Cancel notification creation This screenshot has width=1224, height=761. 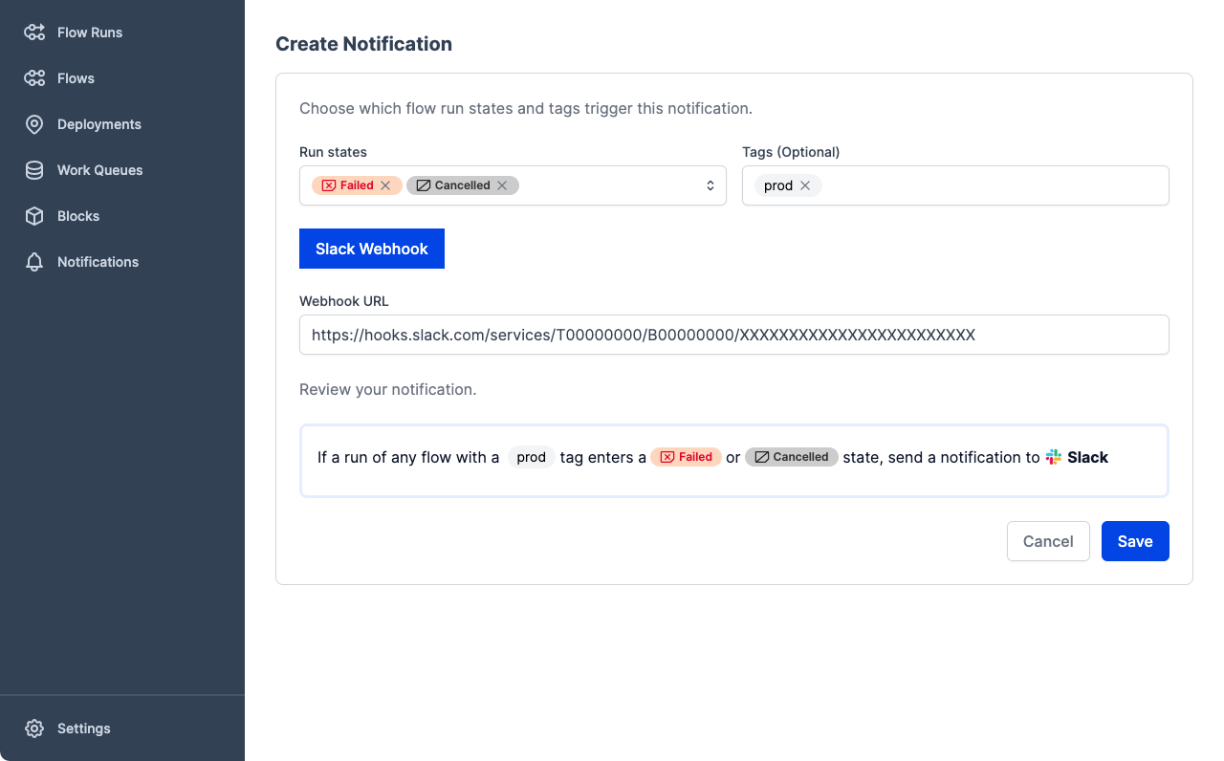[x=1048, y=541]
